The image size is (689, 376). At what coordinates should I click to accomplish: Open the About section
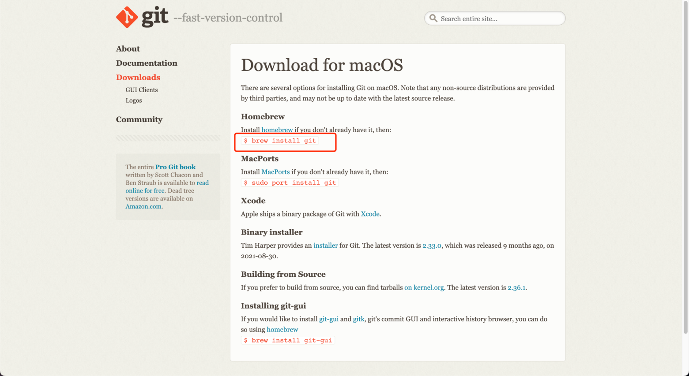point(128,49)
